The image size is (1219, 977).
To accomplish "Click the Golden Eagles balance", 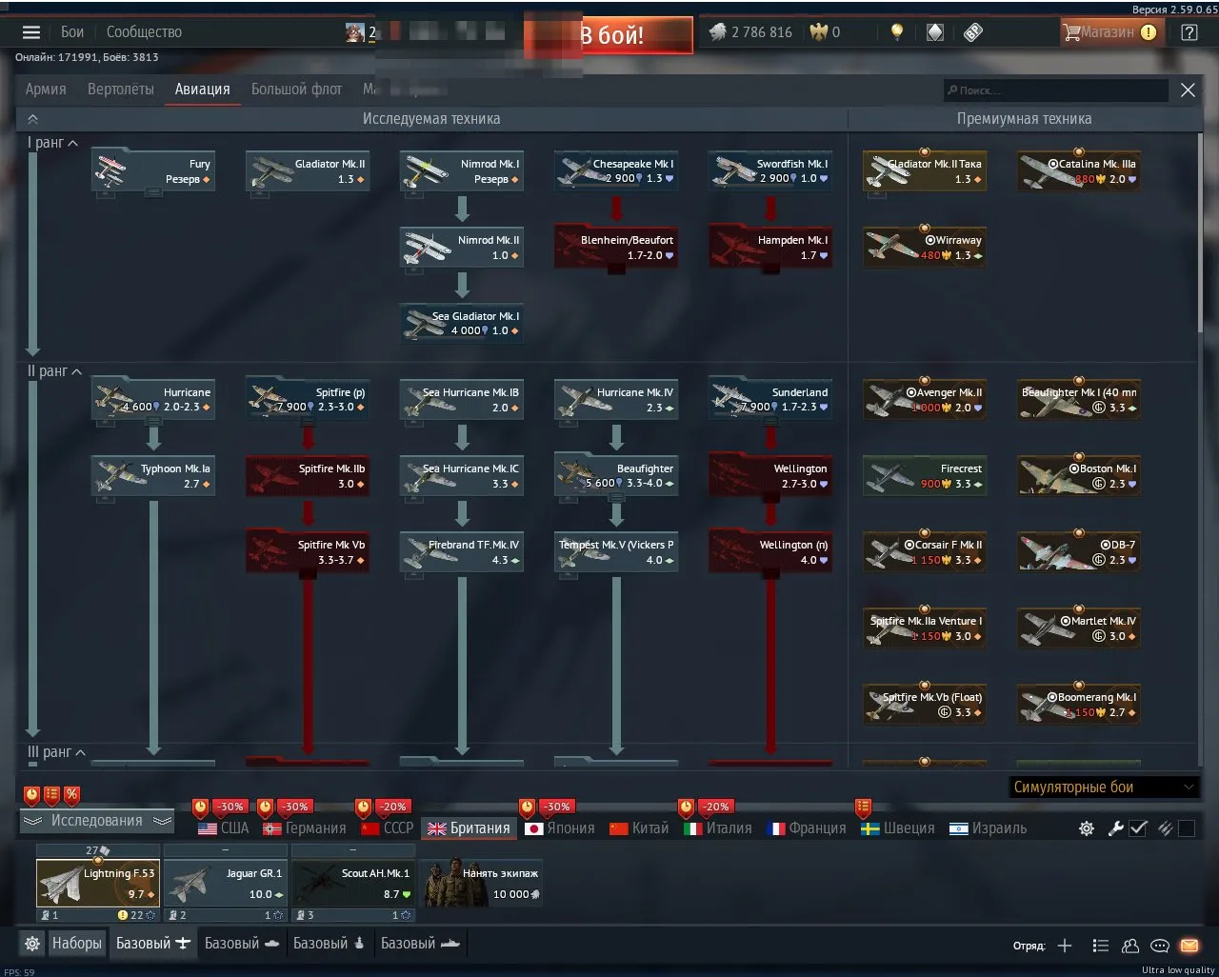I will (x=825, y=32).
